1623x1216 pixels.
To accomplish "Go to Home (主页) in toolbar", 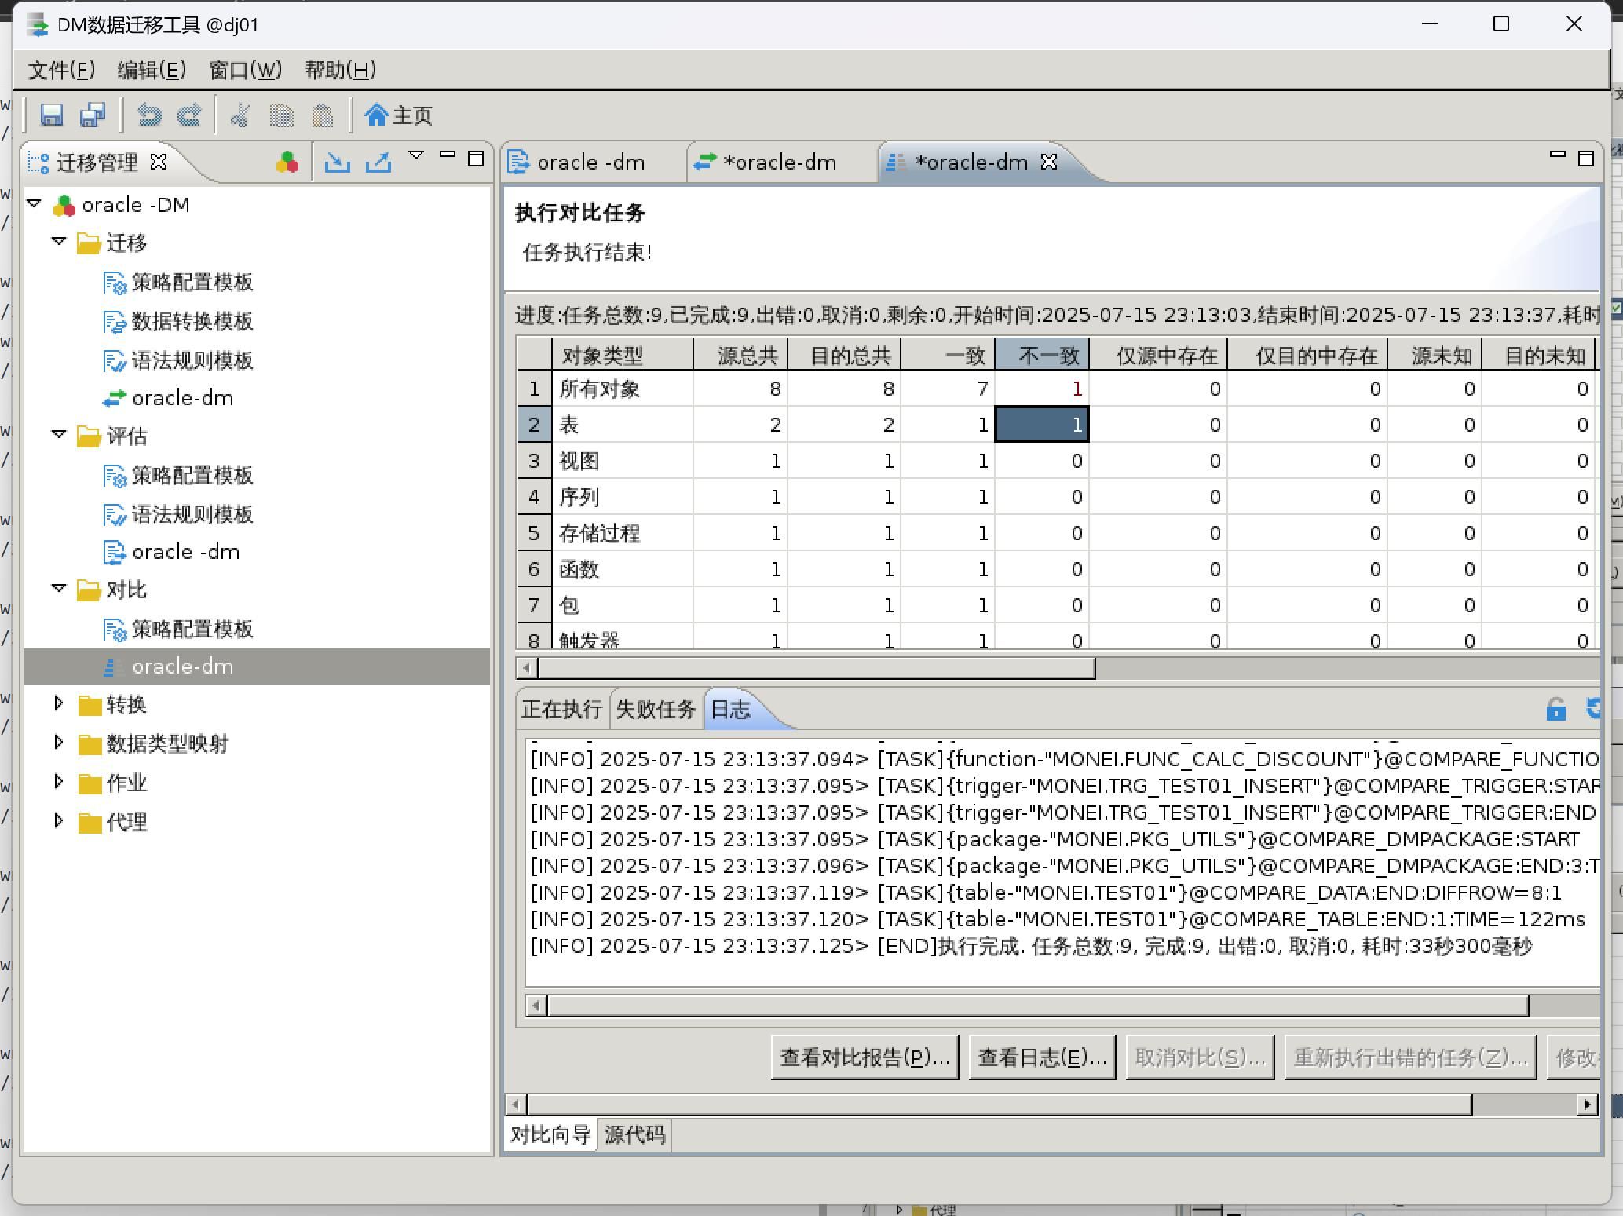I will click(399, 115).
